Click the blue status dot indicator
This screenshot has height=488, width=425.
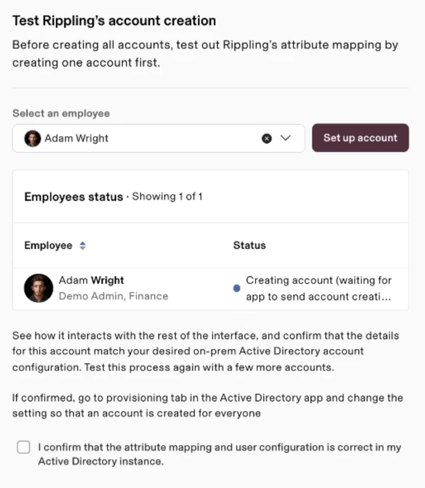click(x=237, y=288)
